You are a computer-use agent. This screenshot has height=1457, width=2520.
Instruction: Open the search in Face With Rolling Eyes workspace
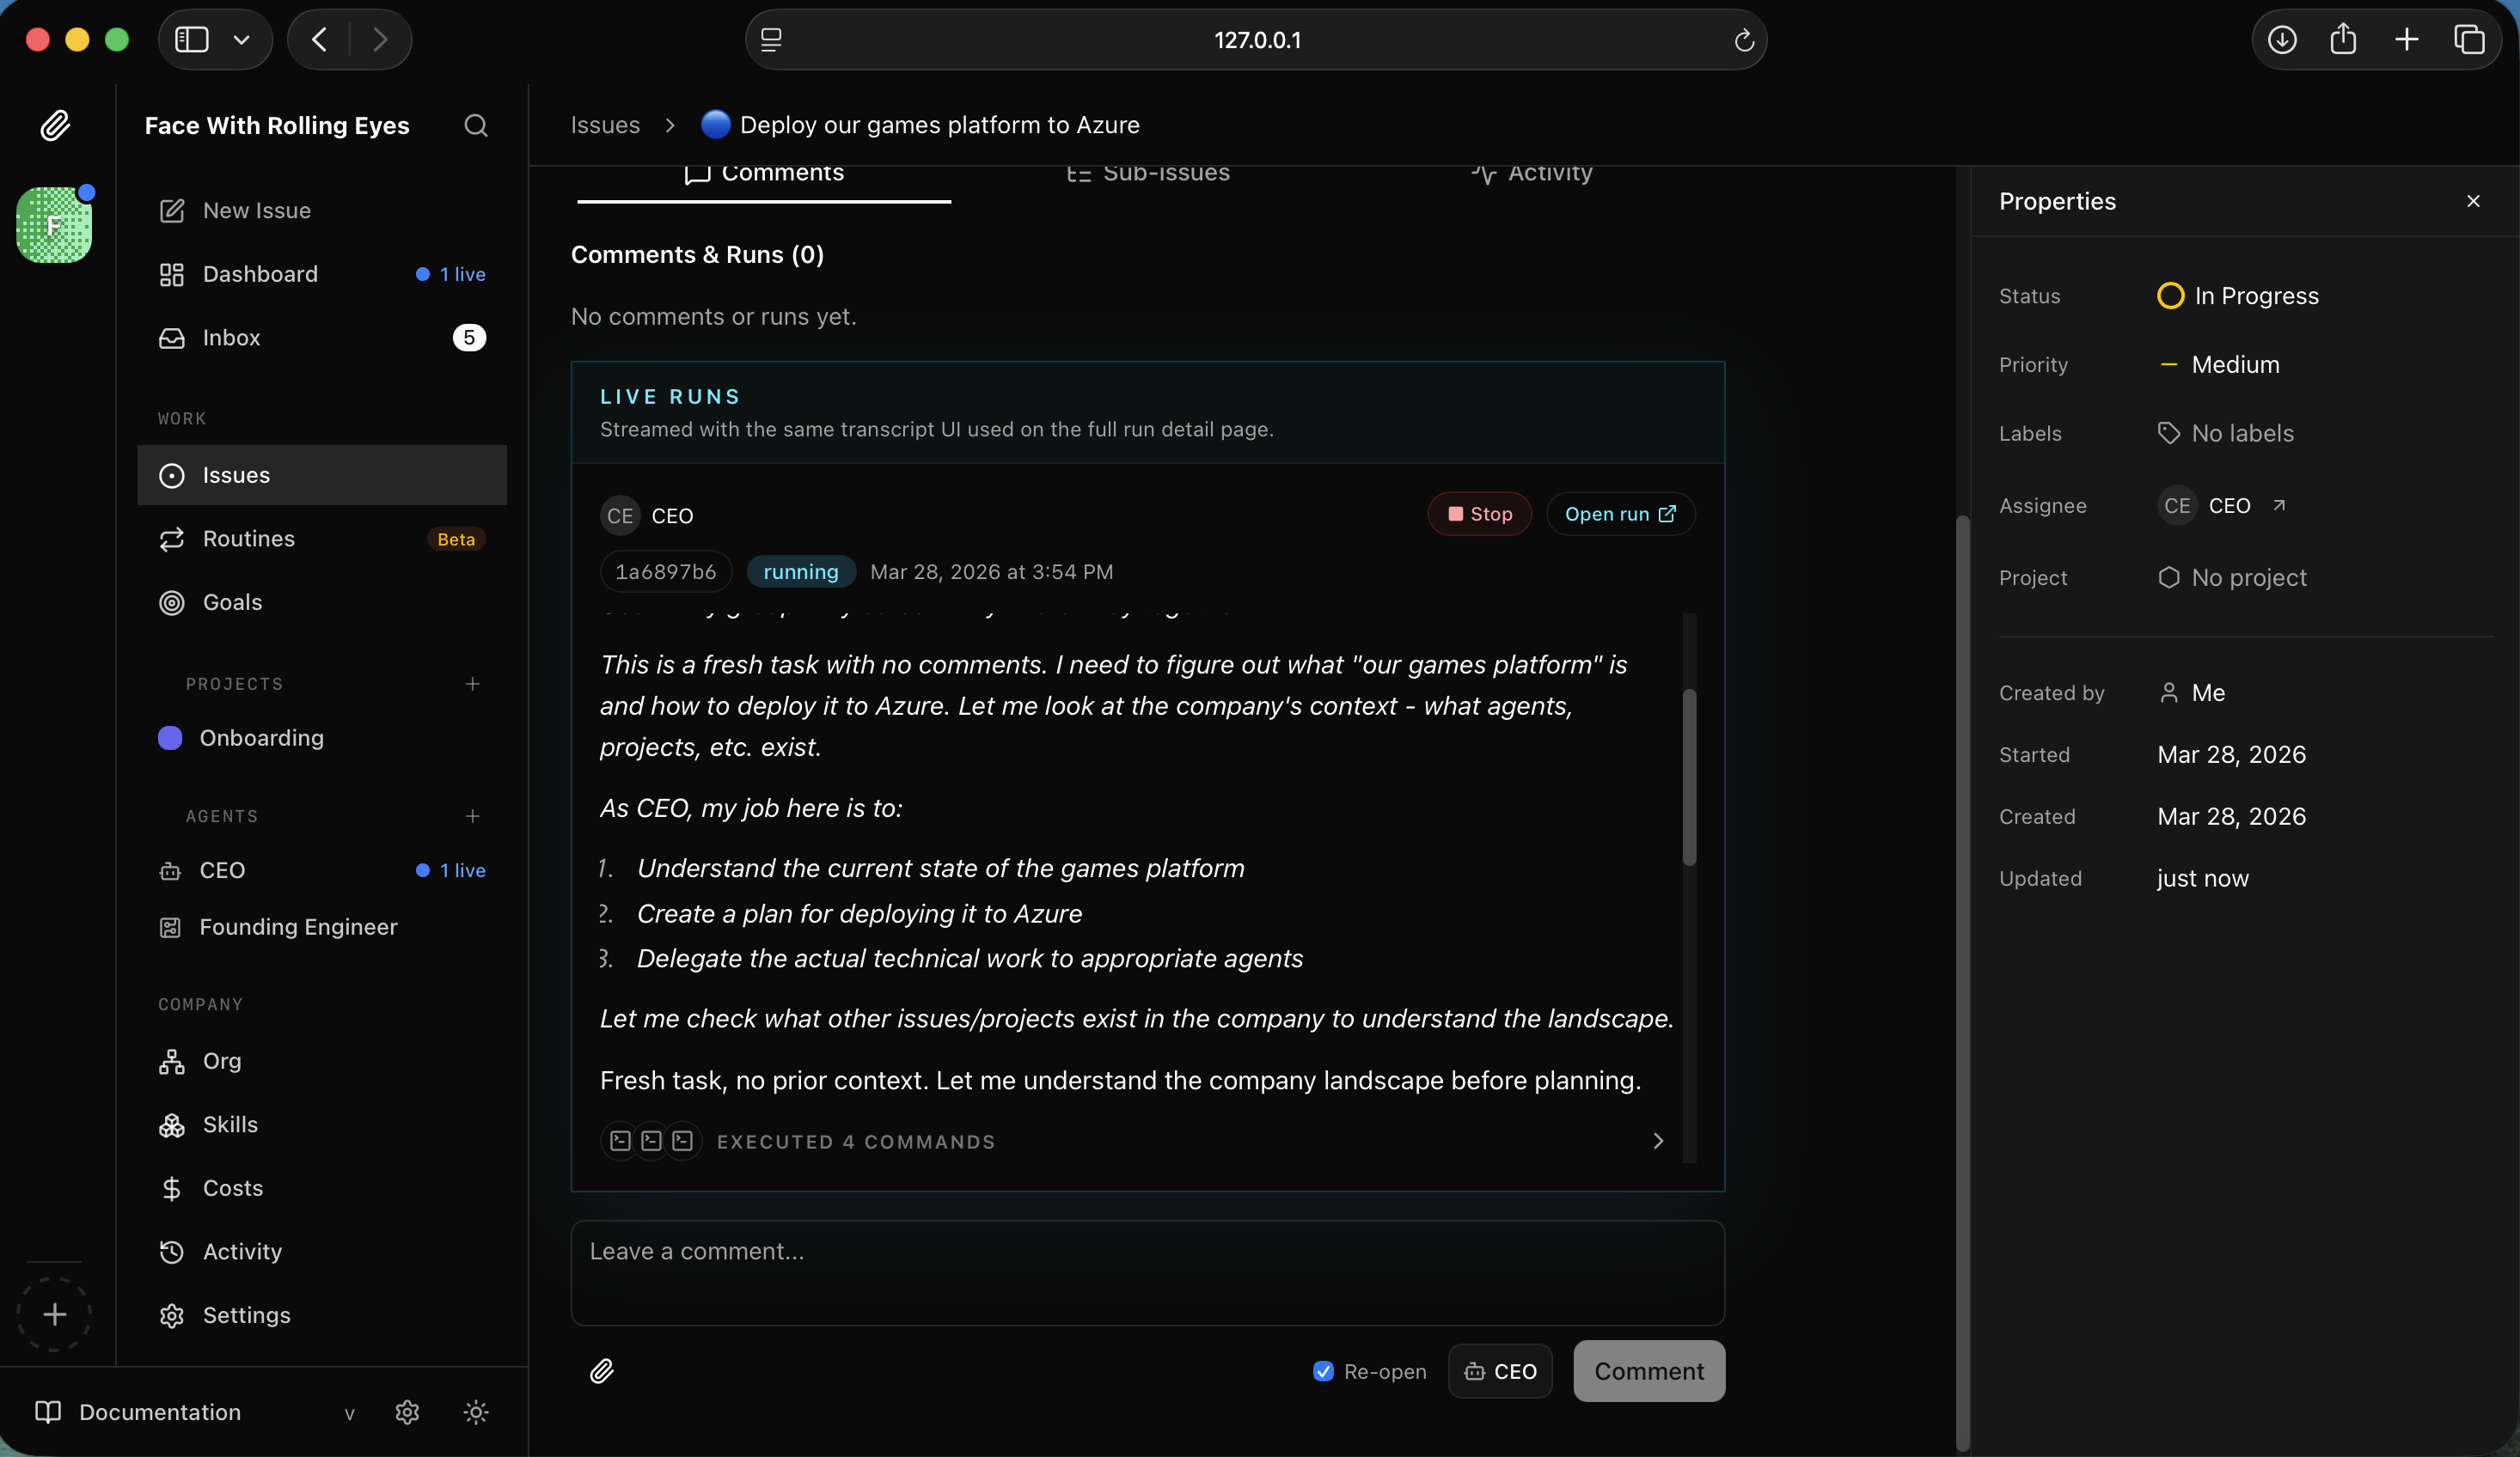476,126
